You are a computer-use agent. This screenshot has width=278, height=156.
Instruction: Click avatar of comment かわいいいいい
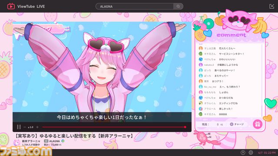(x=201, y=59)
